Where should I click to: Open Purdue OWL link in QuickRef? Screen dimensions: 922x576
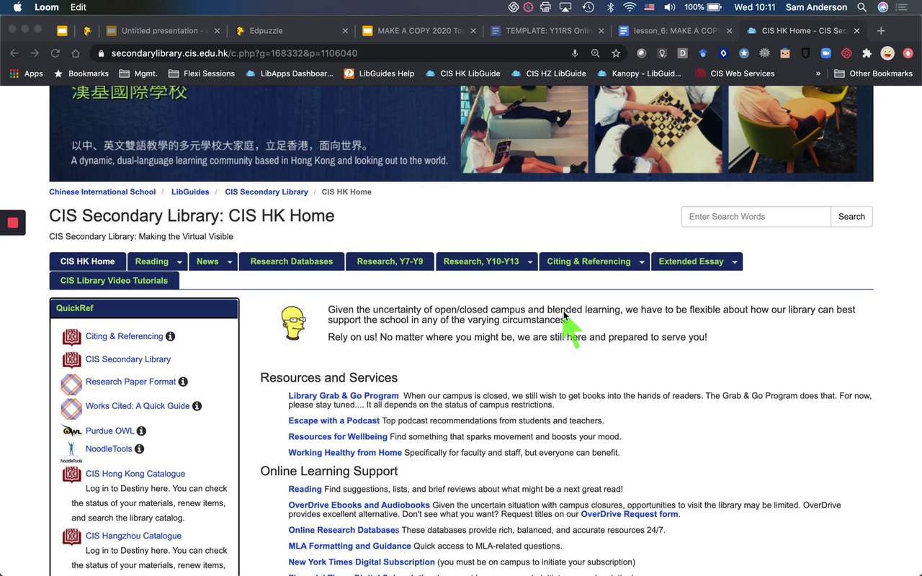109,431
